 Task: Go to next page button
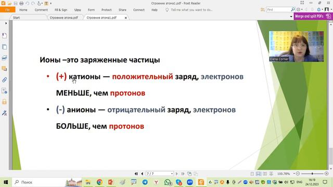[177, 173]
